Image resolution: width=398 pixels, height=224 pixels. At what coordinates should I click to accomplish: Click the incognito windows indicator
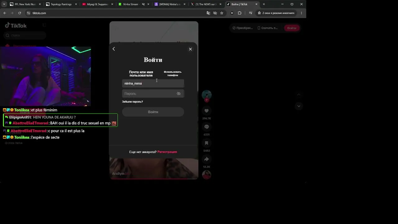(x=276, y=13)
